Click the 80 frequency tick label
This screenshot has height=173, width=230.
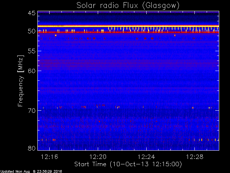click(x=32, y=148)
